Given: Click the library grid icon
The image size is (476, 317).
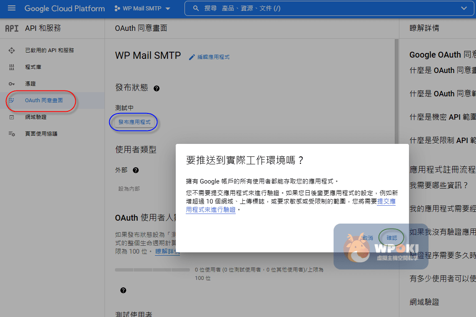Looking at the screenshot, I should (x=12, y=67).
